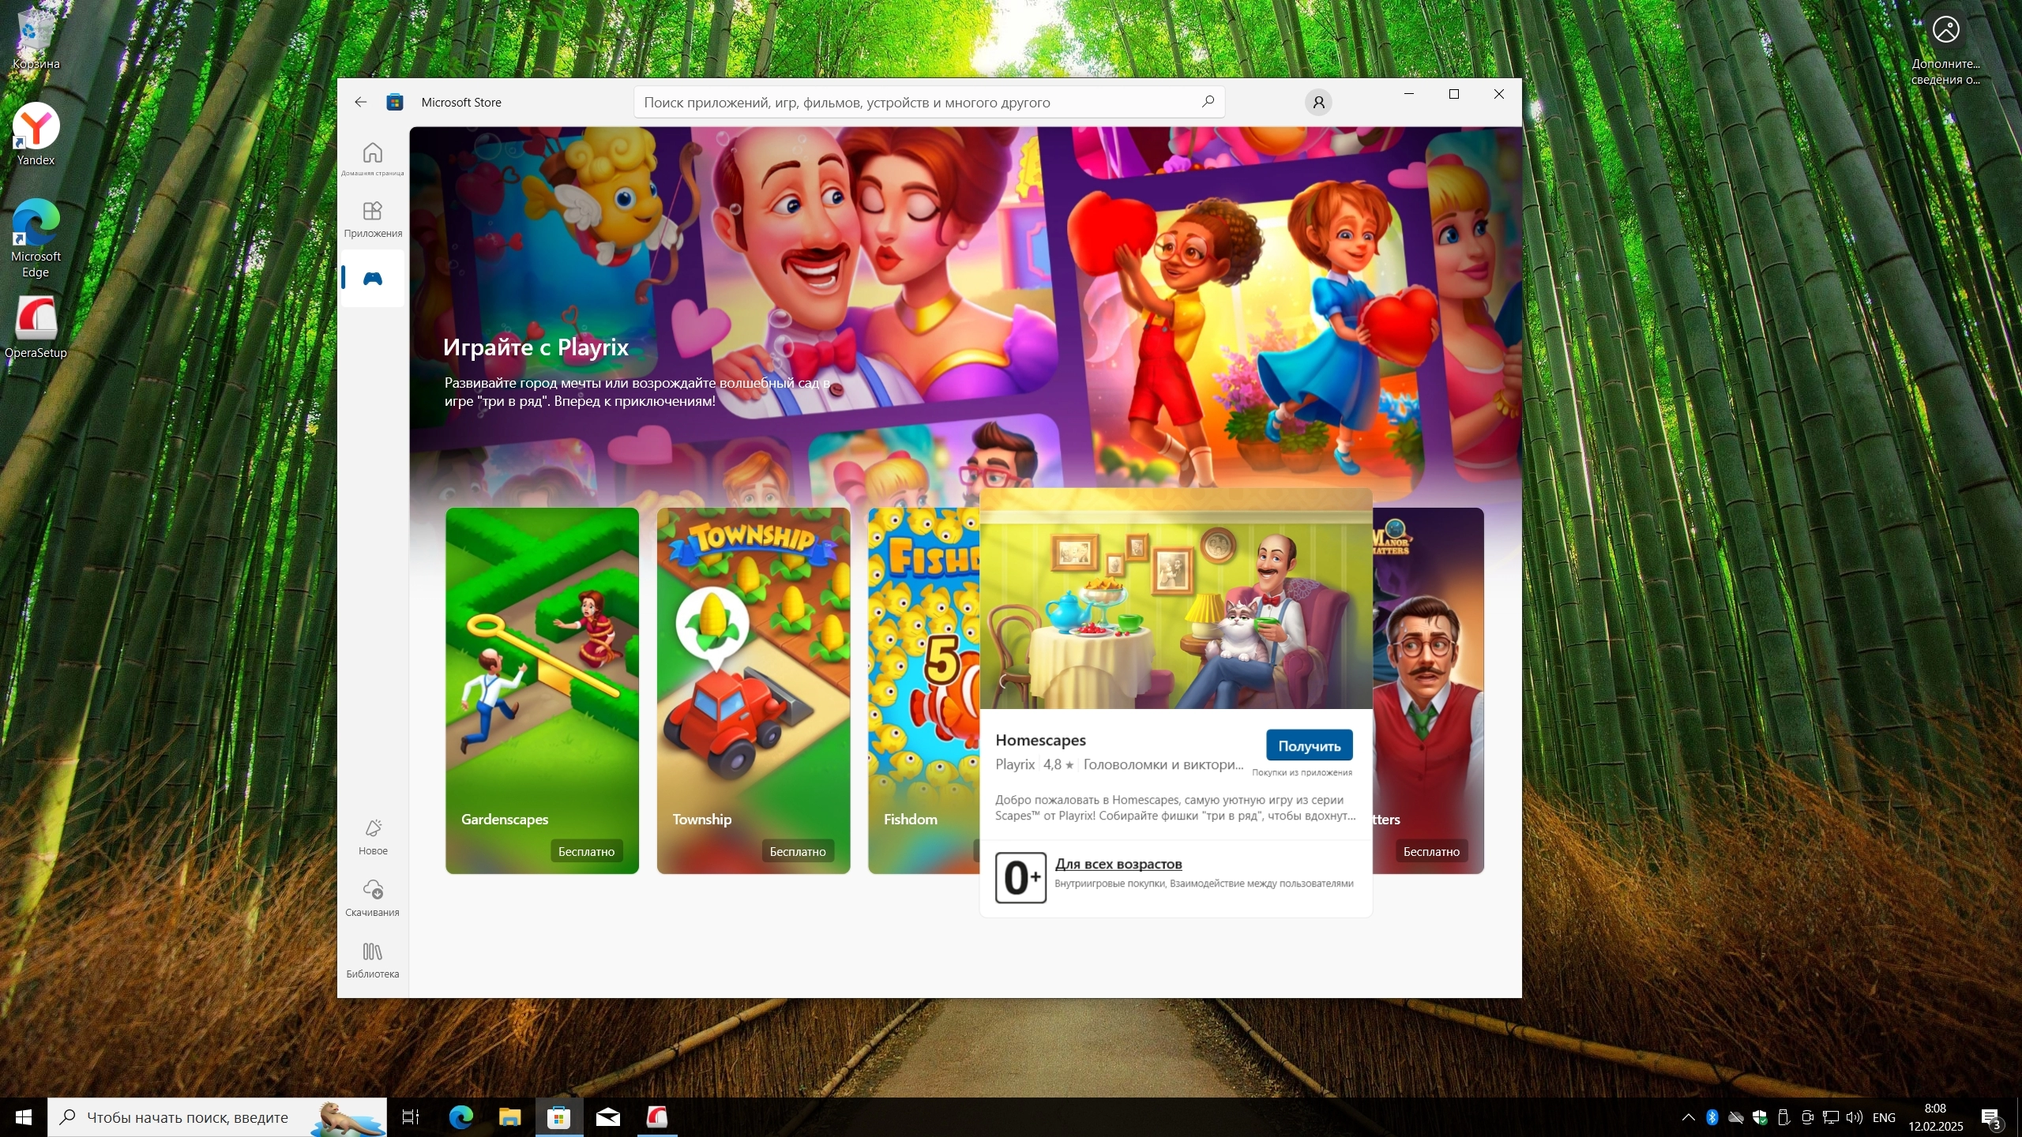Open Microsoft Edge from the taskbar

461,1117
